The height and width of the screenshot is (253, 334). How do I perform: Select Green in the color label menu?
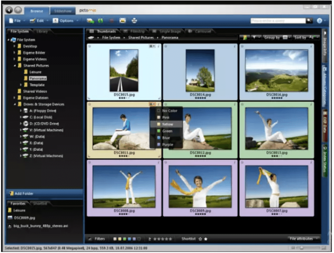(167, 131)
